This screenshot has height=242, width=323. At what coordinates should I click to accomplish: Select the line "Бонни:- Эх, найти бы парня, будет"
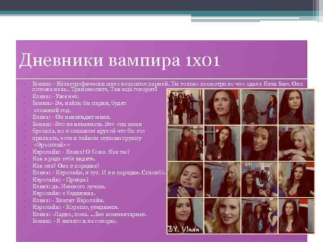[x=79, y=103]
